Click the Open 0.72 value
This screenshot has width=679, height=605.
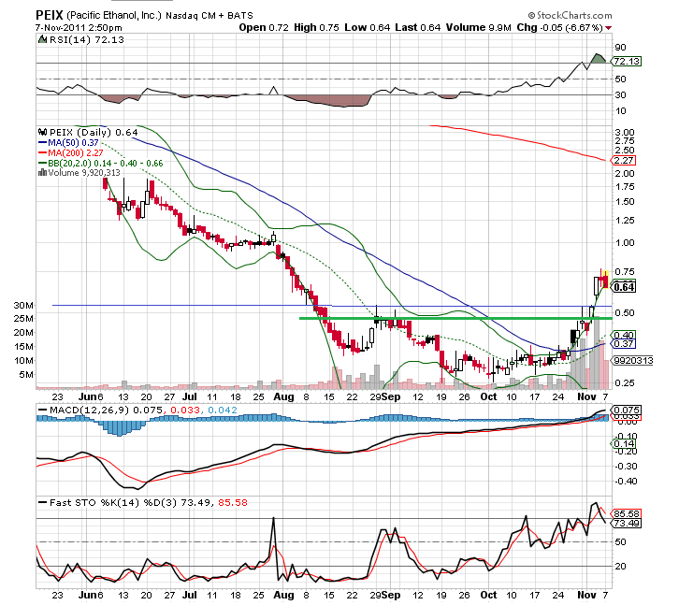[x=264, y=27]
